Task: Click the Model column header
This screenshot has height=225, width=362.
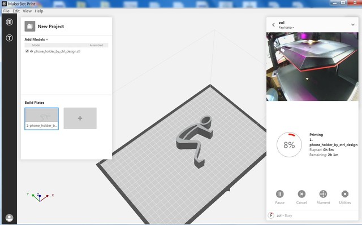Action: (x=36, y=45)
